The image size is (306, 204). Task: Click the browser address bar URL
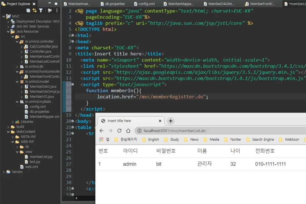(x=175, y=131)
